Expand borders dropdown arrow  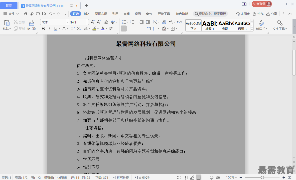click(176, 28)
